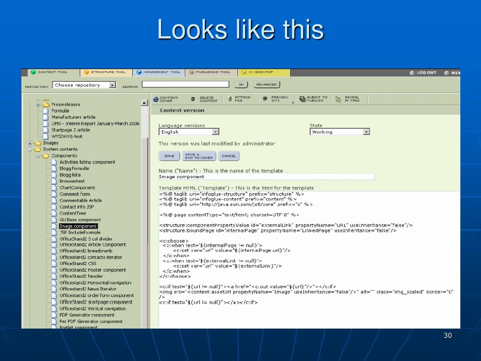
Task: Click the Reveal in Tree icon
Action: click(338, 99)
